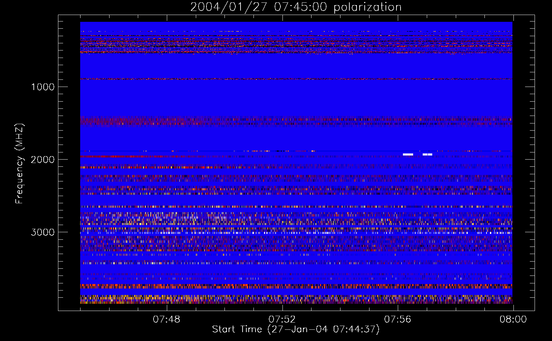Click the '3000' frequency tick label
Image resolution: width=552 pixels, height=341 pixels.
(x=43, y=232)
